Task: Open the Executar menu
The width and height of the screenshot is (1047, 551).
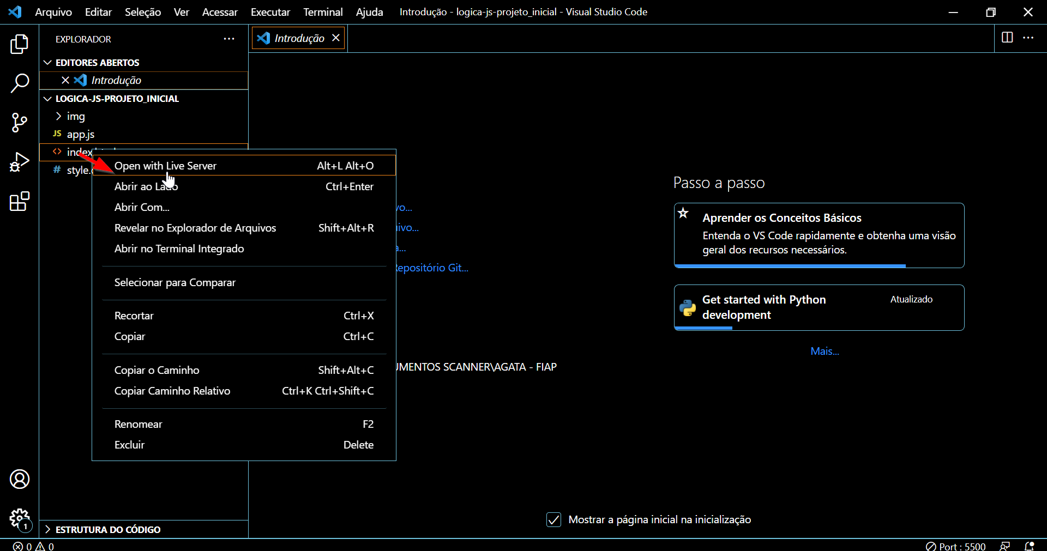Action: [270, 12]
